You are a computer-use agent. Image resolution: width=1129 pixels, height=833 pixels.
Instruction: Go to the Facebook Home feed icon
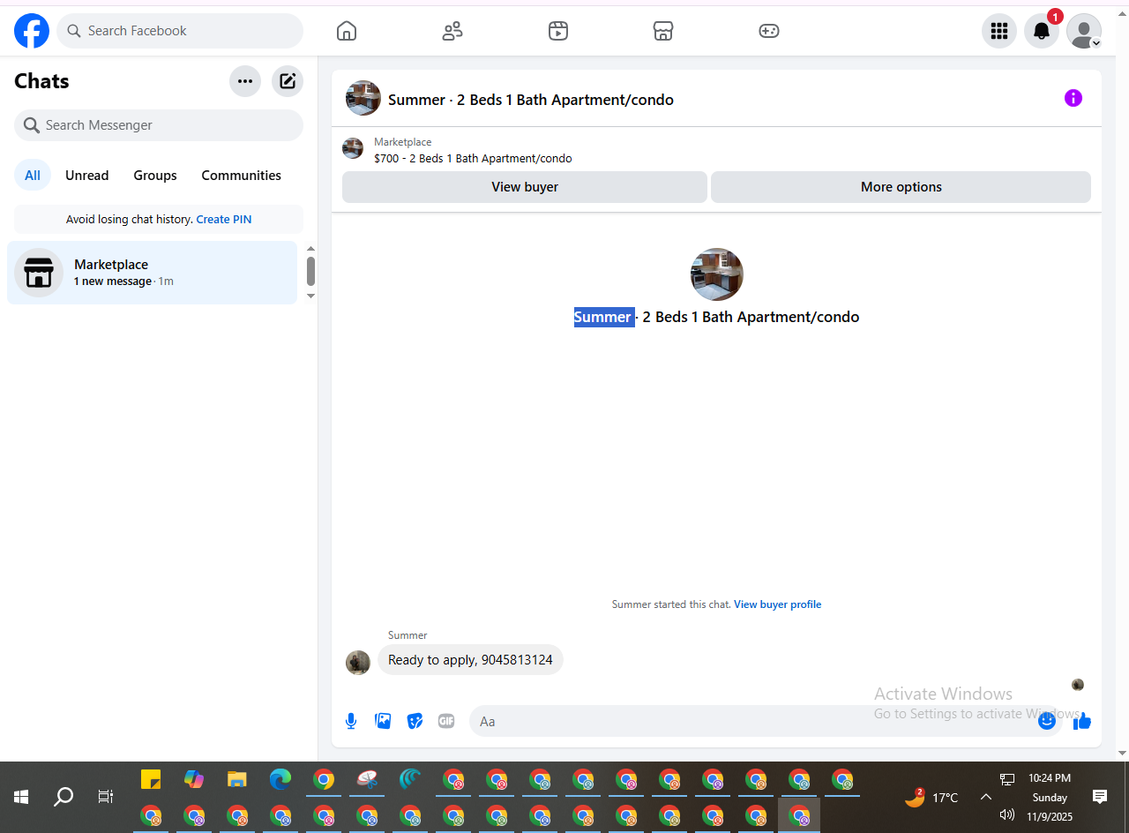347,31
